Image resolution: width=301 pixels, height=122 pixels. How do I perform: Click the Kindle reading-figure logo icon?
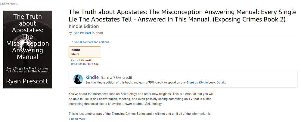tap(78, 79)
